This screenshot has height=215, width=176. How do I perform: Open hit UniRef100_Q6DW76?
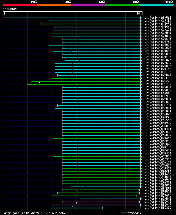(158, 102)
